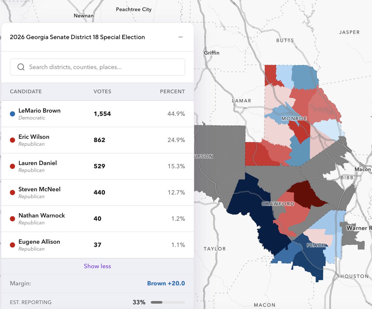Screen dimensions: 372x309
Task: Select the Steven McNeel candidate name
Action: [x=39, y=189]
